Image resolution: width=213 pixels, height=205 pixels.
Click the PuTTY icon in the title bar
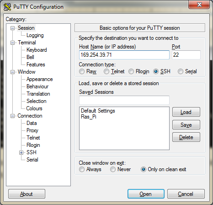(7, 7)
